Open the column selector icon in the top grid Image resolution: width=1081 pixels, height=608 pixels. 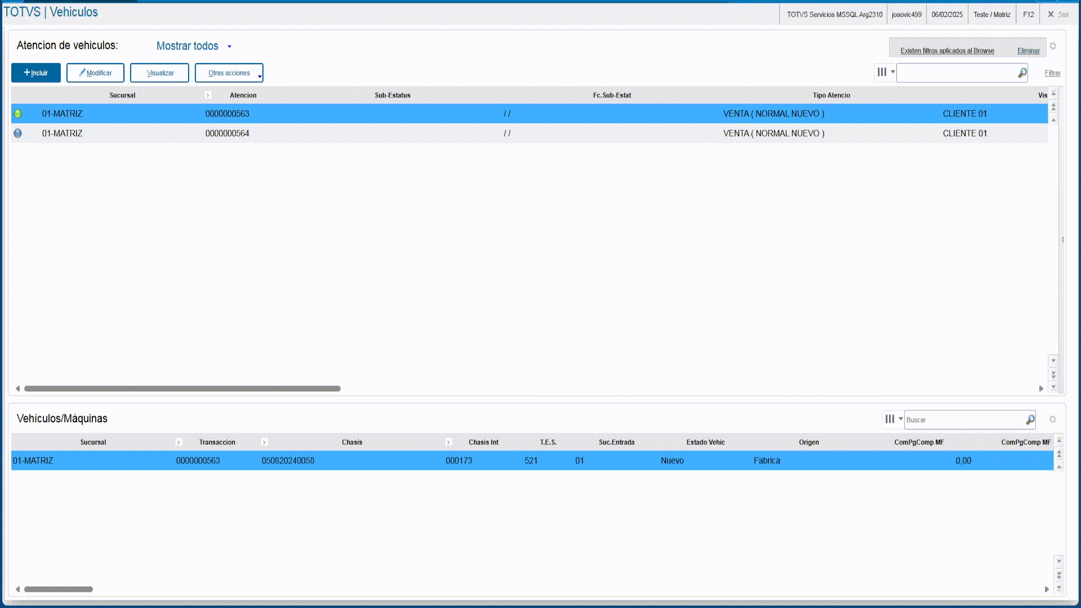click(882, 72)
